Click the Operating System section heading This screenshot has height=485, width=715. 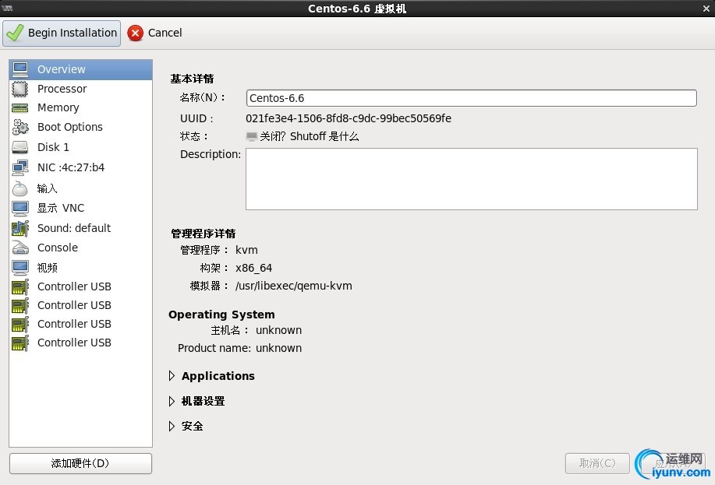[x=221, y=315]
